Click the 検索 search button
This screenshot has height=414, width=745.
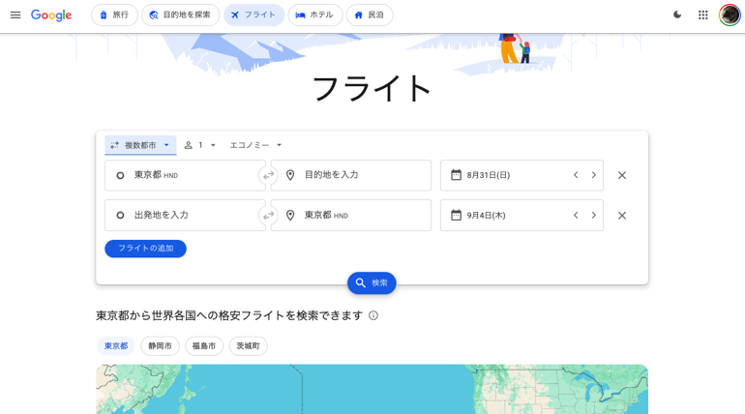pyautogui.click(x=372, y=283)
